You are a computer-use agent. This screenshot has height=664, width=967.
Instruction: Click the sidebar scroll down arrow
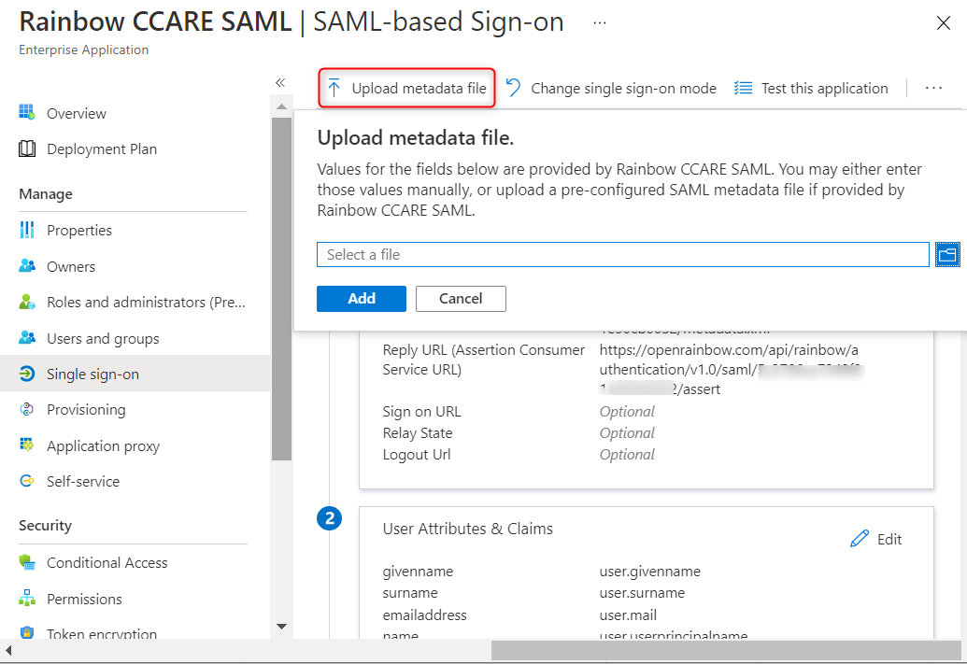(x=281, y=626)
